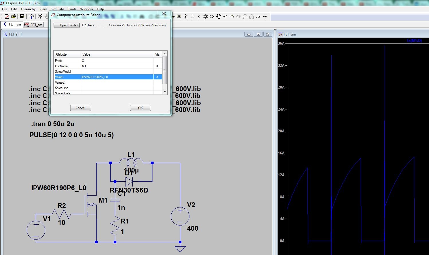Select the Prefix attribute row
This screenshot has height=255, width=429.
[x=108, y=61]
